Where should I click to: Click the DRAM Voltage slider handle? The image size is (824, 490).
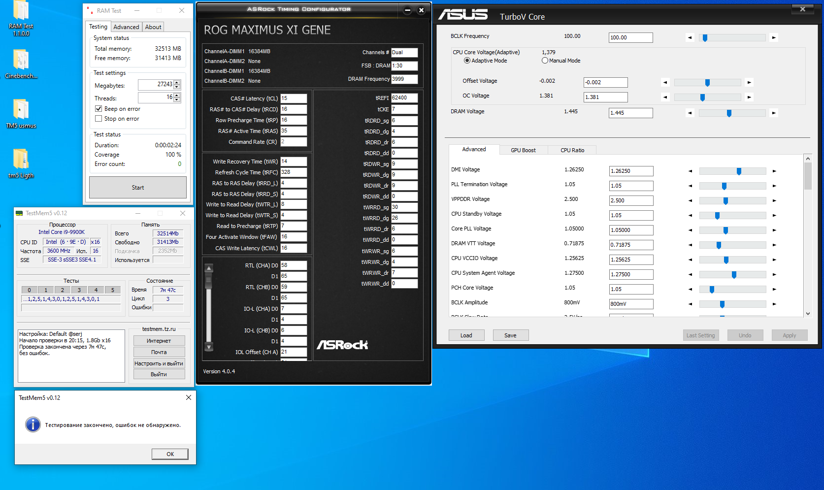[x=729, y=113]
